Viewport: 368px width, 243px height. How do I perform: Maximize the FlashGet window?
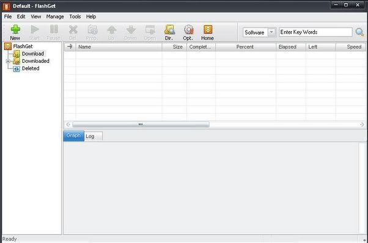click(346, 5)
